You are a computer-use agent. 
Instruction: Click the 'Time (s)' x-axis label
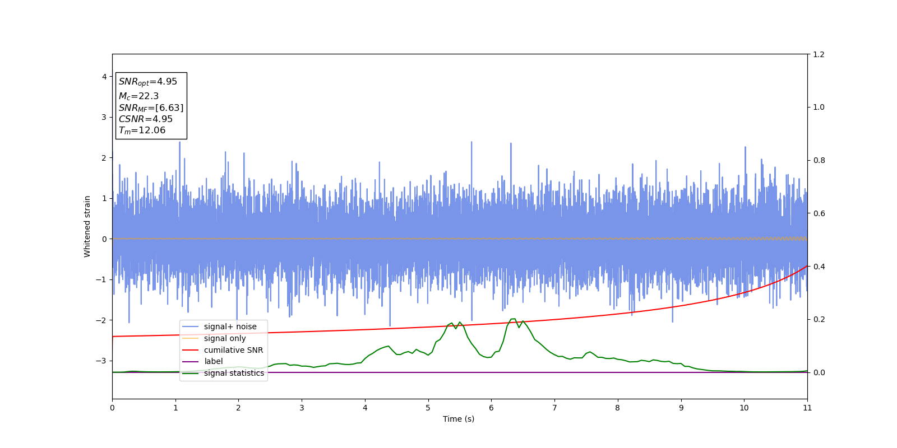click(459, 419)
